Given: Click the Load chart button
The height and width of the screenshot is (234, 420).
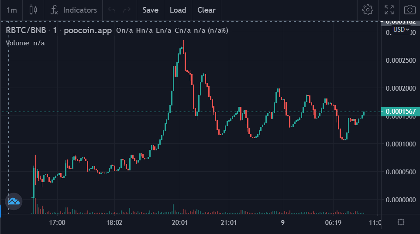Looking at the screenshot, I should click(x=178, y=10).
